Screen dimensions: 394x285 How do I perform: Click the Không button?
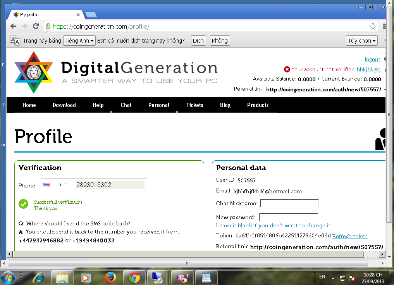click(x=220, y=40)
